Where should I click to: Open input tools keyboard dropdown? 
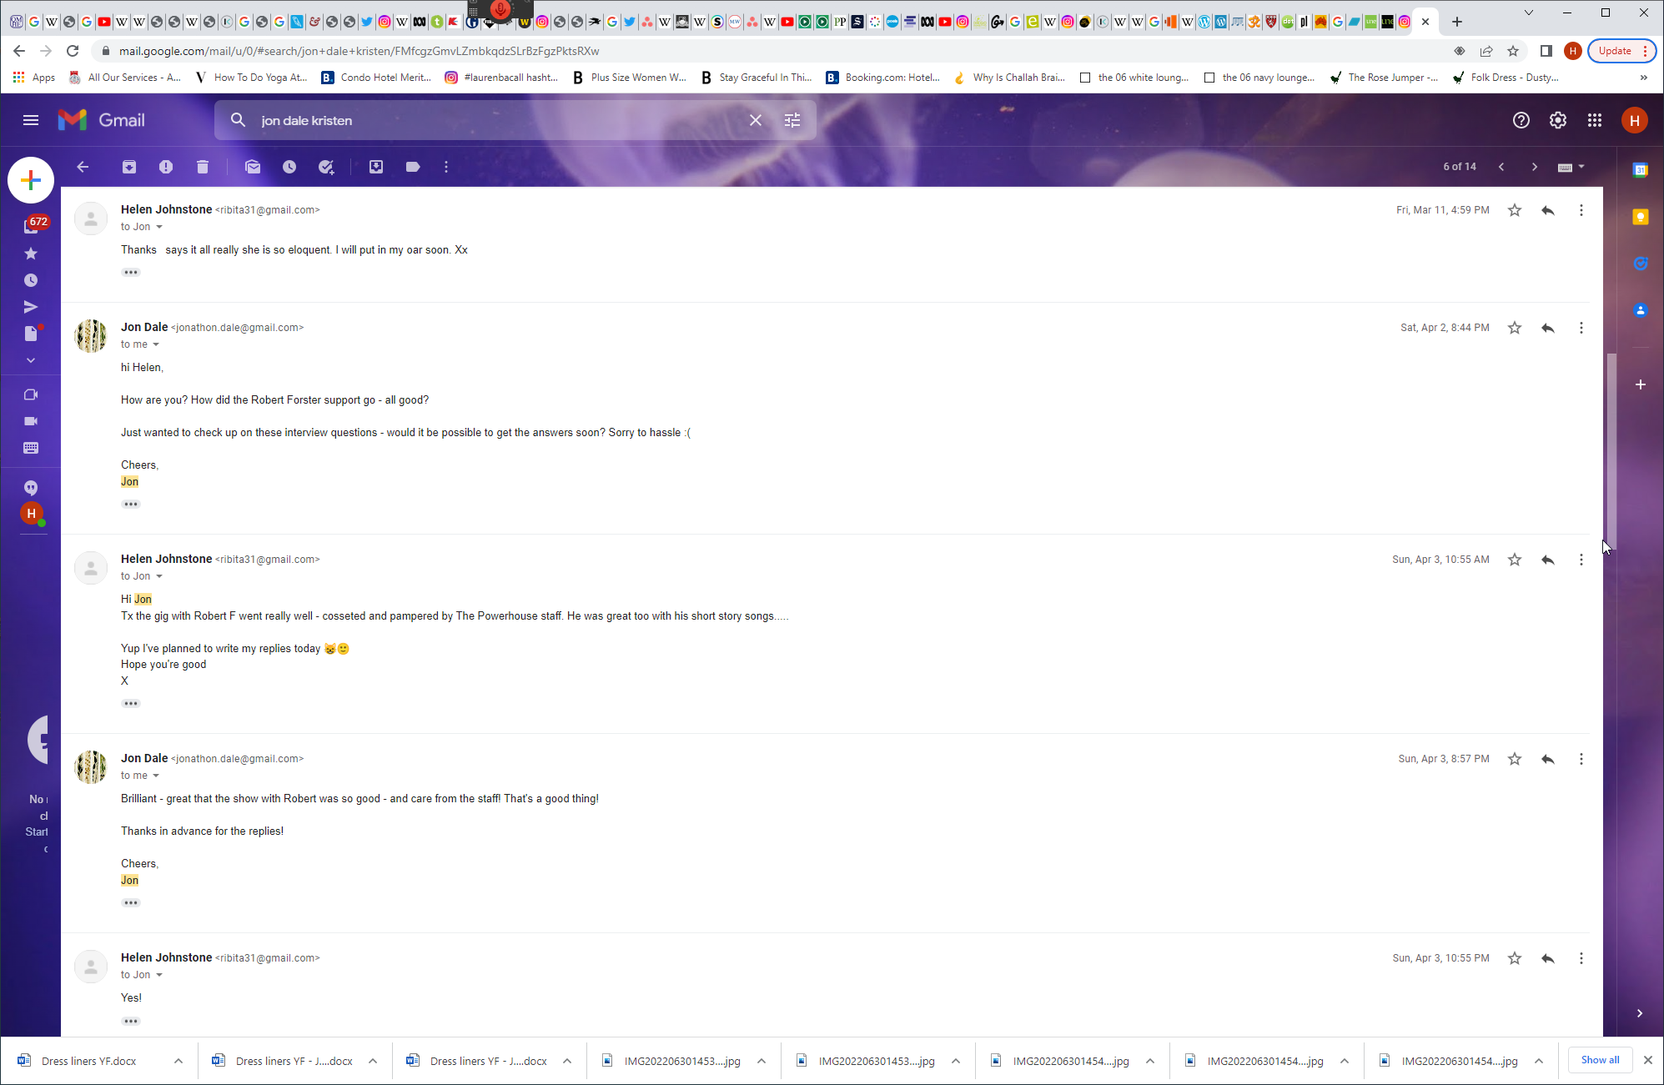point(1571,167)
